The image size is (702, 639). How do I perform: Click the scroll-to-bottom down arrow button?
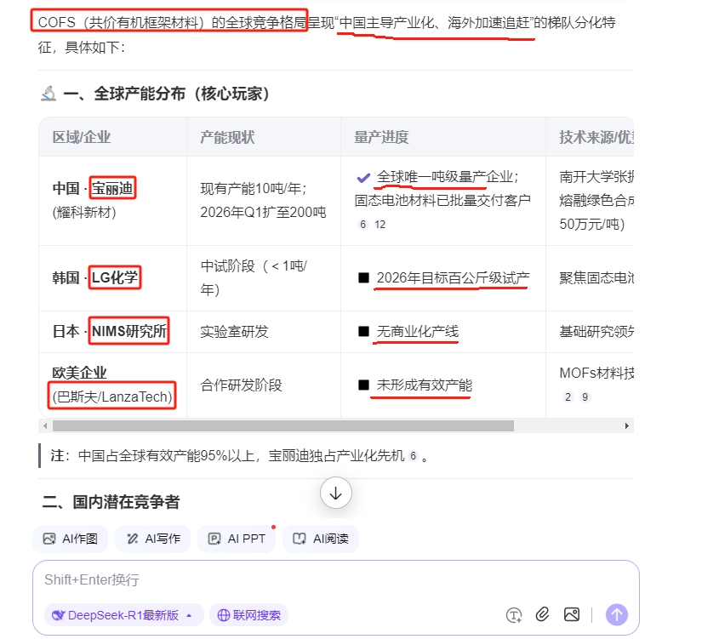tap(336, 493)
